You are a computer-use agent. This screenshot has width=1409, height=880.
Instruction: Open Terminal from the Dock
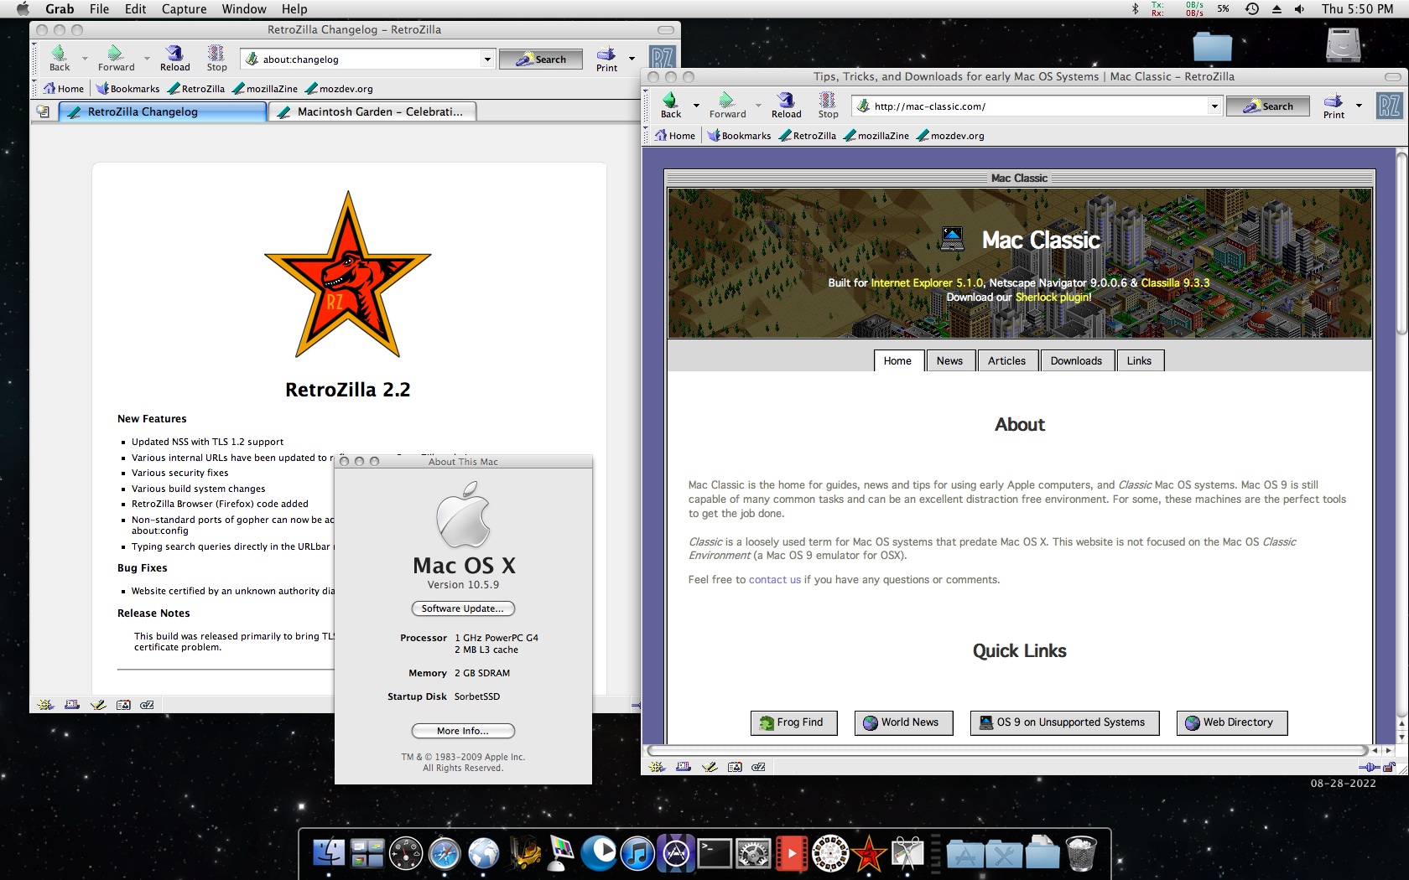(715, 854)
